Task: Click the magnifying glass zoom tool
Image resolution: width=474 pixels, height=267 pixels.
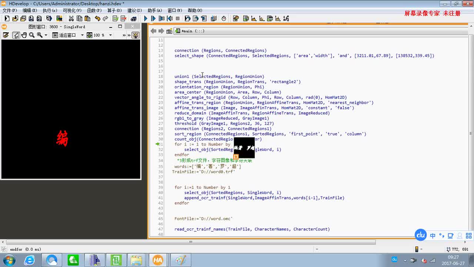Action: pyautogui.click(x=32, y=35)
